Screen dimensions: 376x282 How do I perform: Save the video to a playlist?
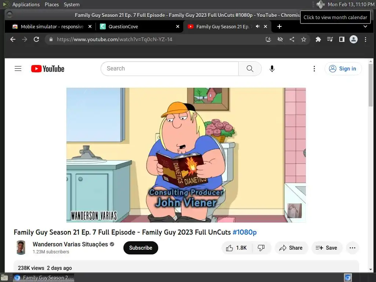327,248
